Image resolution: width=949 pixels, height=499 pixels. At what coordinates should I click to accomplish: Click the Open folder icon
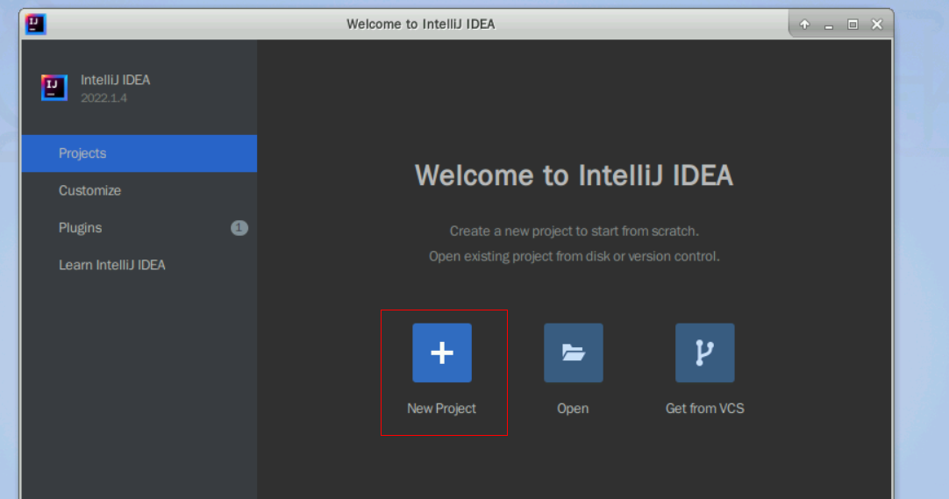point(573,353)
